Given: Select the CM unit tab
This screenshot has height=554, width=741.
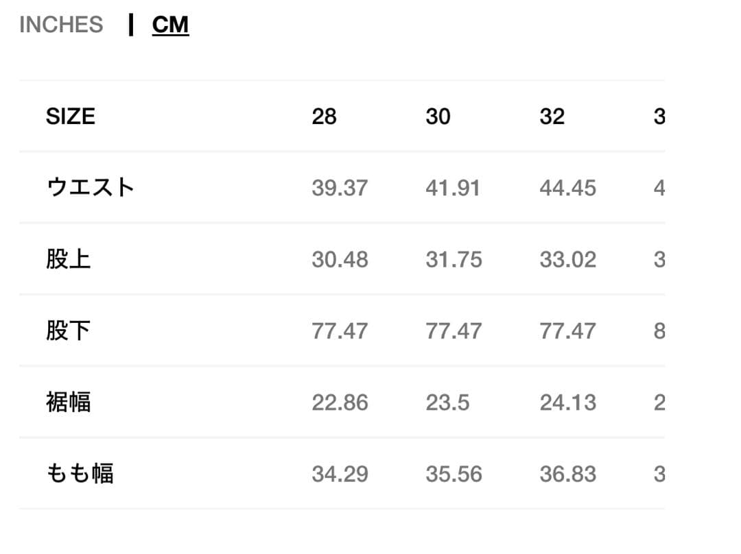Looking at the screenshot, I should coord(170,25).
